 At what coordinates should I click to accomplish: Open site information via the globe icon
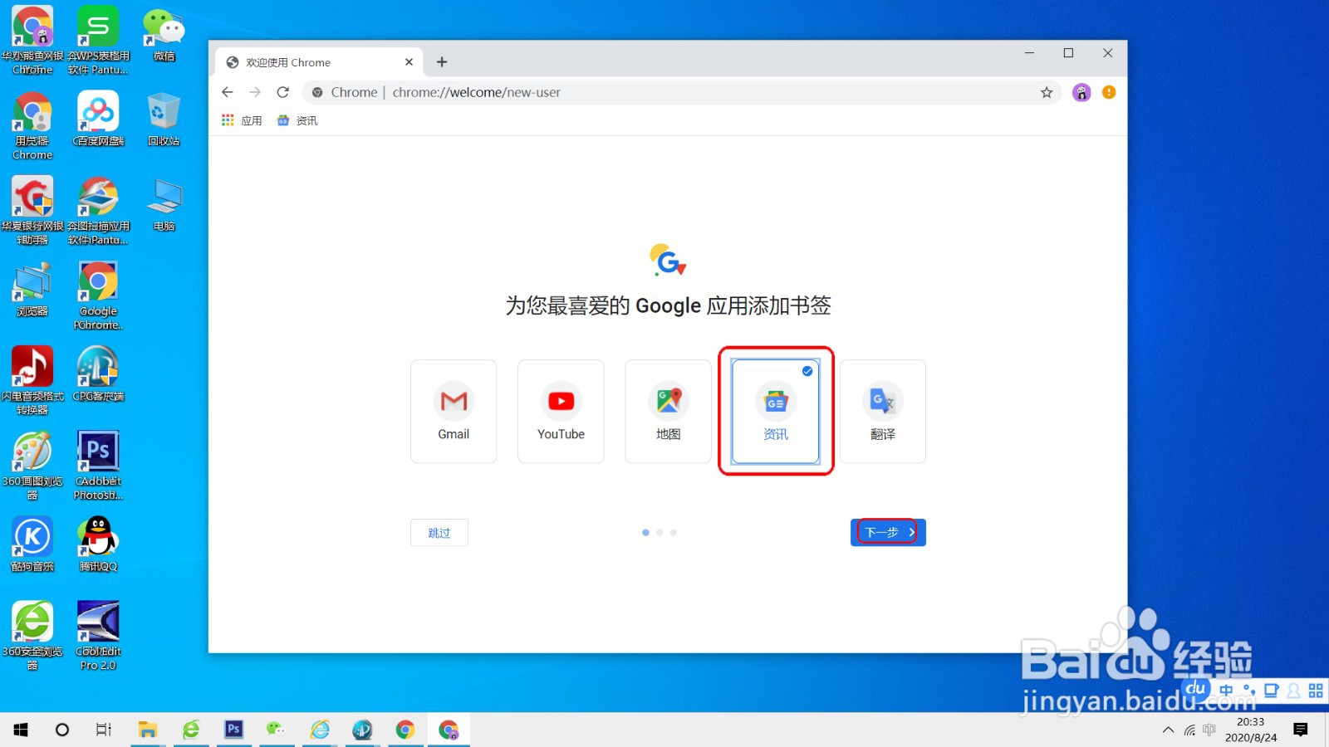pos(316,92)
